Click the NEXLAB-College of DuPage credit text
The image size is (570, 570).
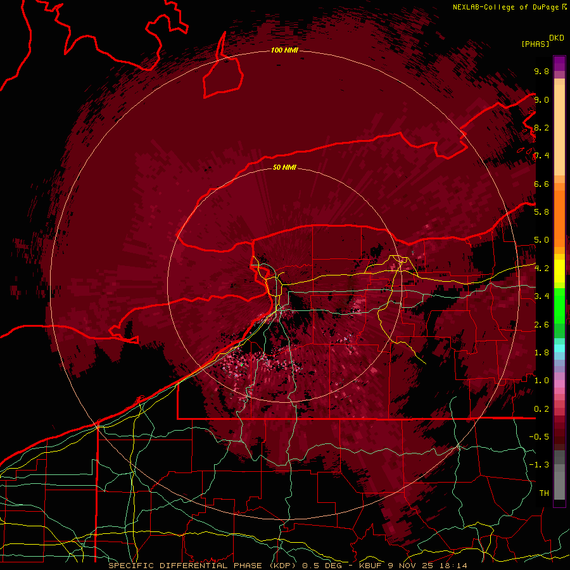(505, 7)
